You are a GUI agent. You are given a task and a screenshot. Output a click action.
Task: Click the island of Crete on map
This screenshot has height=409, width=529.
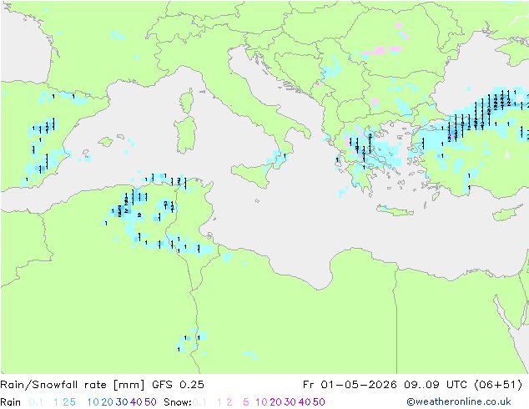pyautogui.click(x=395, y=210)
